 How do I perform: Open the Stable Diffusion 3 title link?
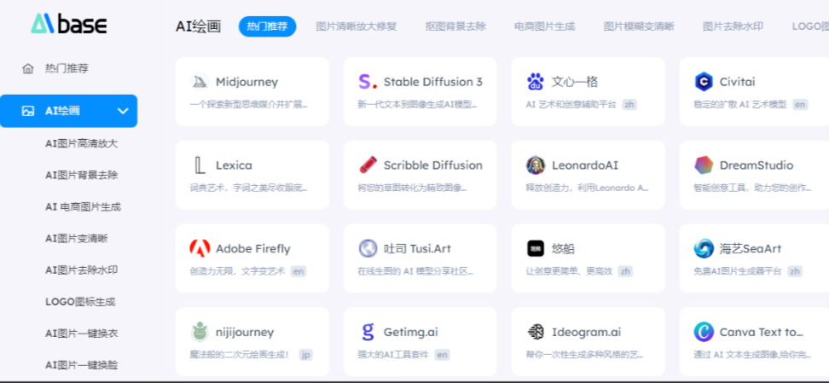(433, 82)
